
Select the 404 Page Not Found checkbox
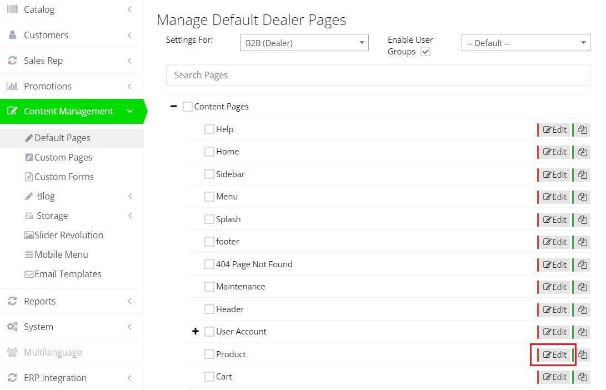209,264
